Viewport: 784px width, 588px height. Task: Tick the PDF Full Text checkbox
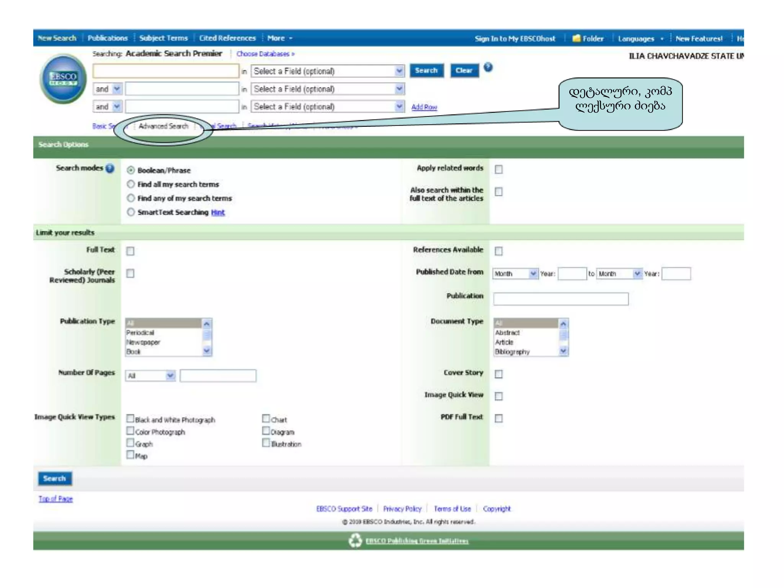498,418
